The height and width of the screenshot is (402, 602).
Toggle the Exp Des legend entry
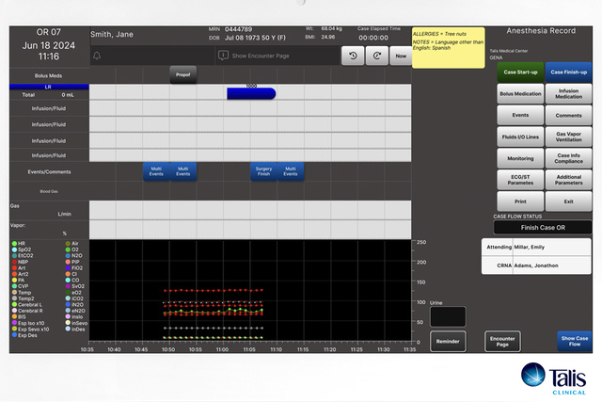[x=24, y=335]
